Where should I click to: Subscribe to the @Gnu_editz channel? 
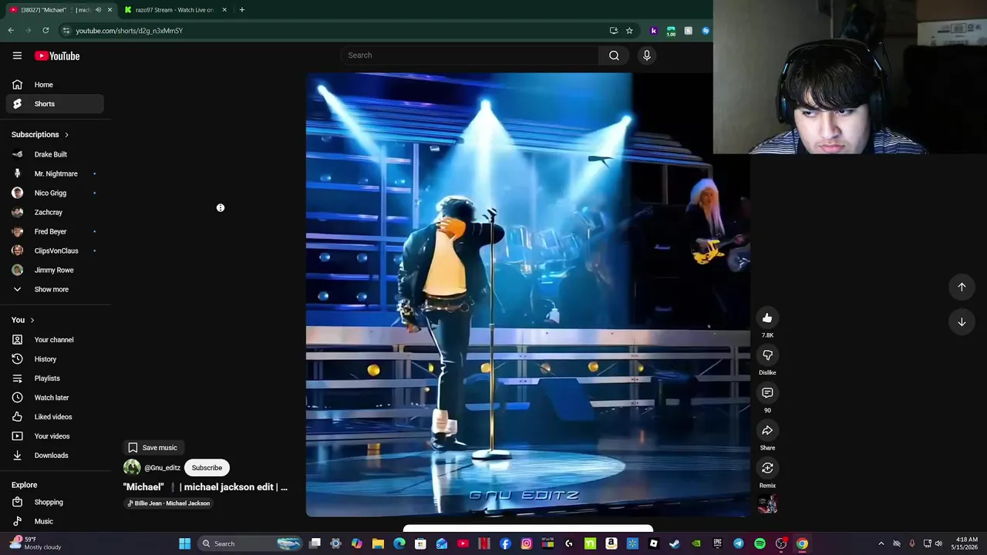pyautogui.click(x=207, y=468)
